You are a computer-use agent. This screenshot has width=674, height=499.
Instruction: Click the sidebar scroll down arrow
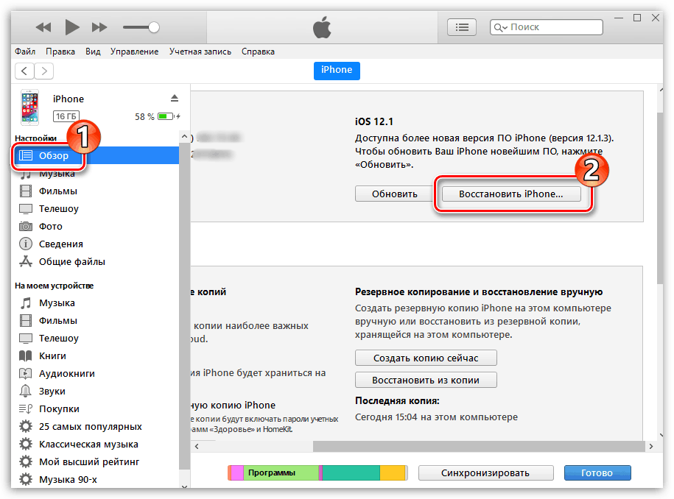[184, 486]
